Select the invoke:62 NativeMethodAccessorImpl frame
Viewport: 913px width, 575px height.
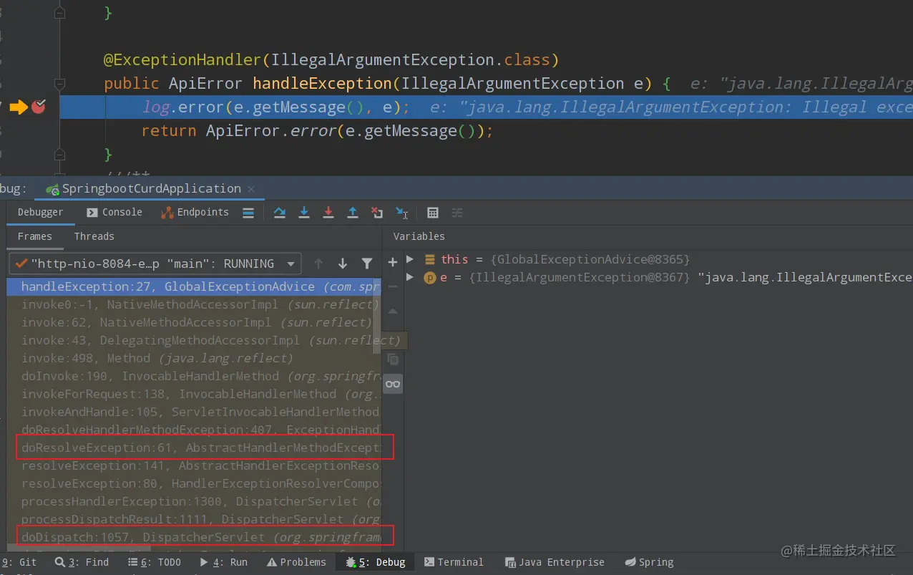coord(194,322)
